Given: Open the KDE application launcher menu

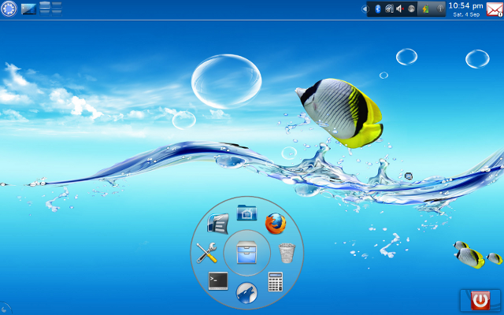Looking at the screenshot, I should click(9, 9).
